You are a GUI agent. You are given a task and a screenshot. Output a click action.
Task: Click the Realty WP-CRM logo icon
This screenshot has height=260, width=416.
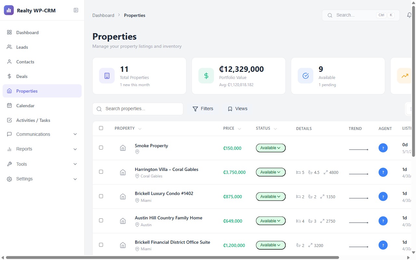pyautogui.click(x=9, y=10)
